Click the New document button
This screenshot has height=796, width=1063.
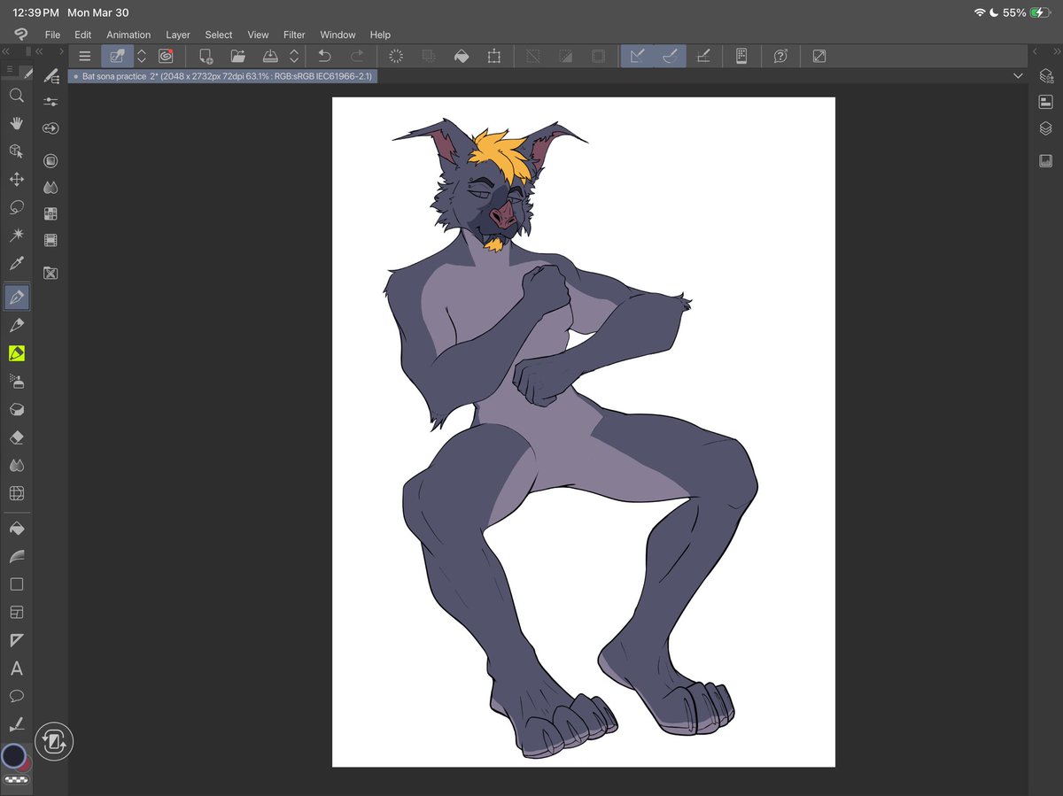(206, 56)
